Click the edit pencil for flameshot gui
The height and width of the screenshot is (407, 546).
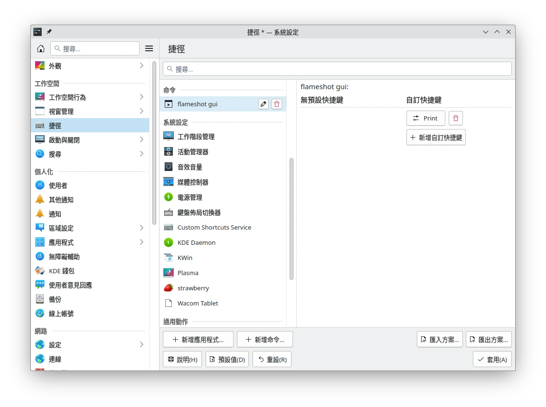coord(264,104)
